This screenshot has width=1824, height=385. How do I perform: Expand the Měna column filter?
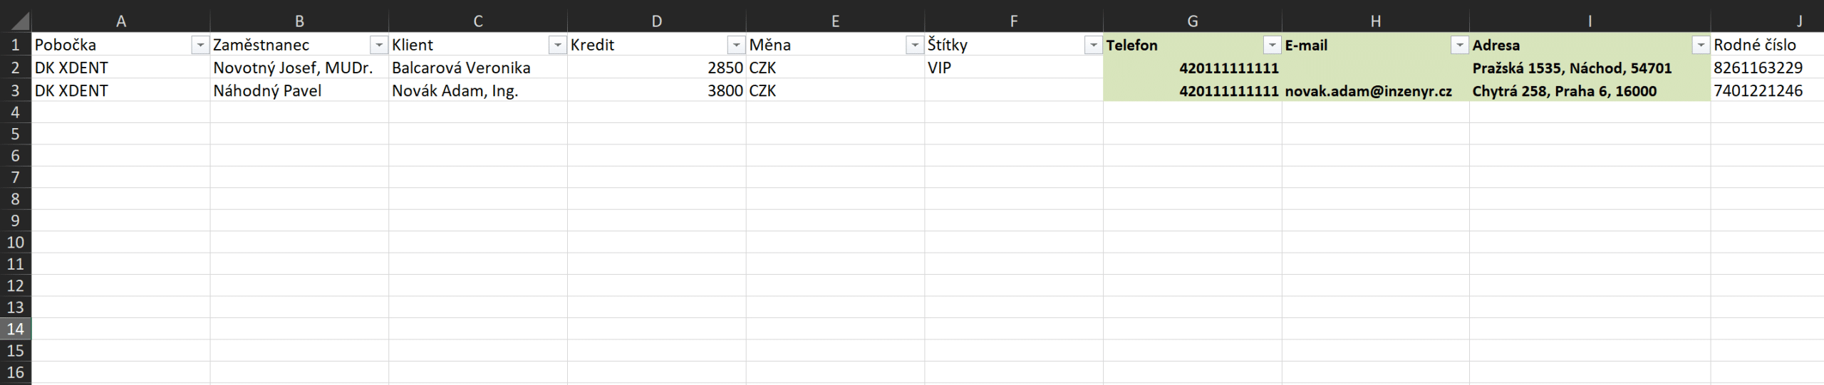click(915, 46)
